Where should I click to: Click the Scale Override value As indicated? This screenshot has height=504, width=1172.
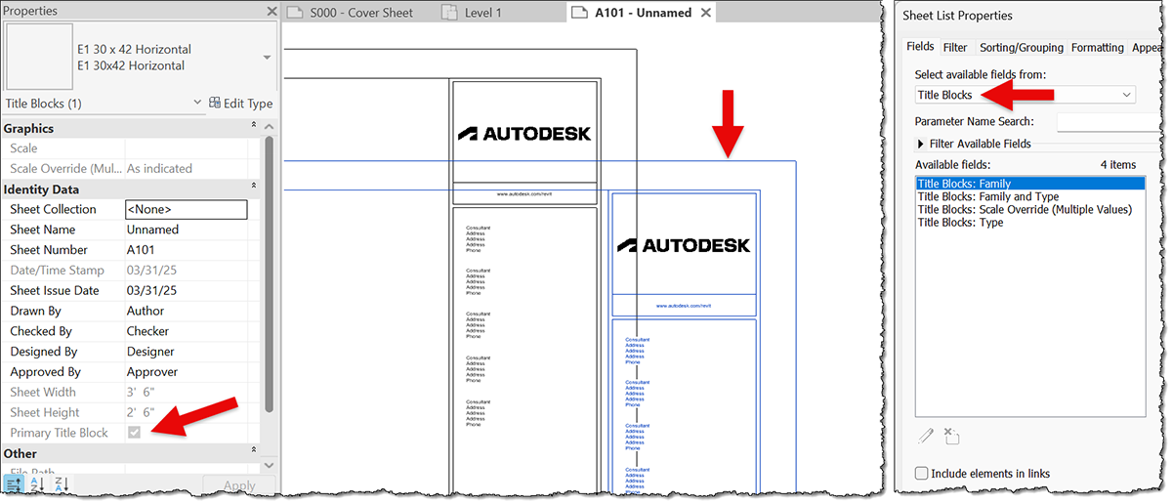(x=159, y=168)
